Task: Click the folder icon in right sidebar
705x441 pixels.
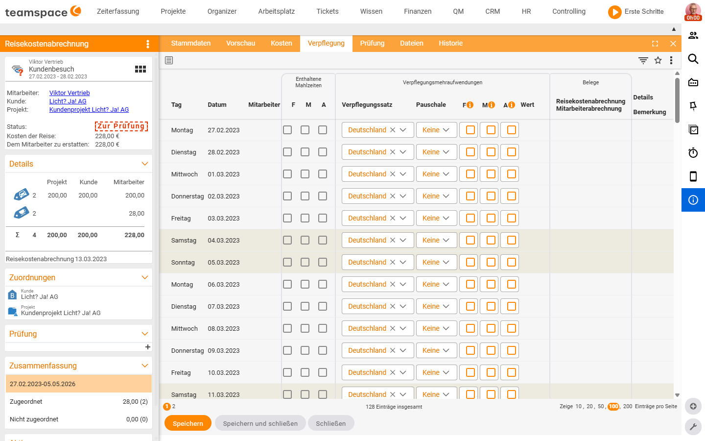Action: (693, 82)
